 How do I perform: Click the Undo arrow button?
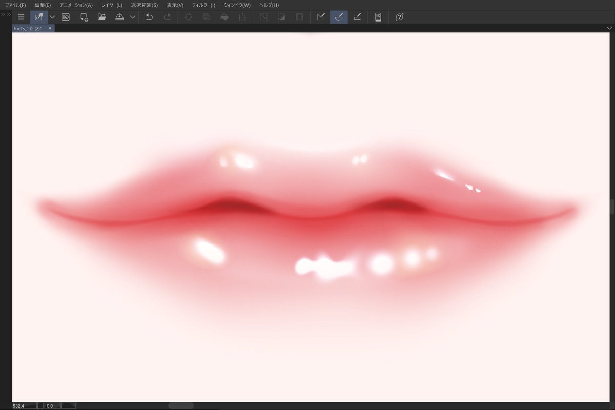(149, 17)
